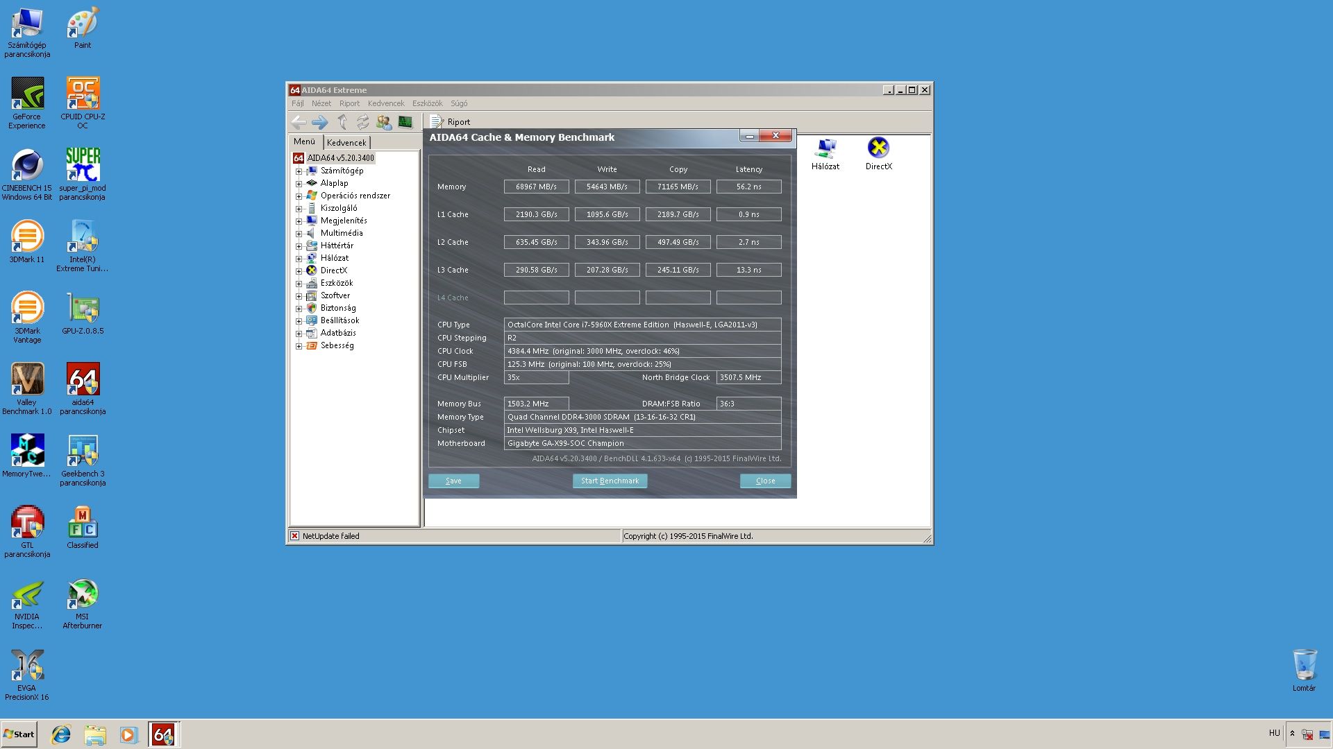Screen dimensions: 1333x749
Task: Open Valley Benchmark 1.0 desktop shortcut
Action: click(27, 389)
